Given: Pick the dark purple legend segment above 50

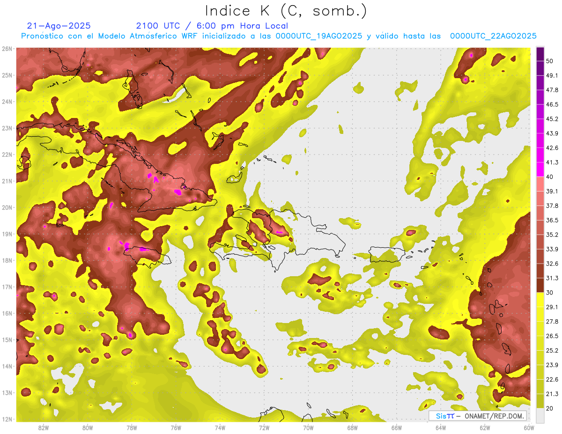Looking at the screenshot, I should (540, 54).
